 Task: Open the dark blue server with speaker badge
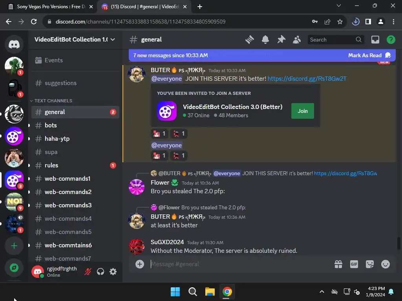pyautogui.click(x=14, y=224)
